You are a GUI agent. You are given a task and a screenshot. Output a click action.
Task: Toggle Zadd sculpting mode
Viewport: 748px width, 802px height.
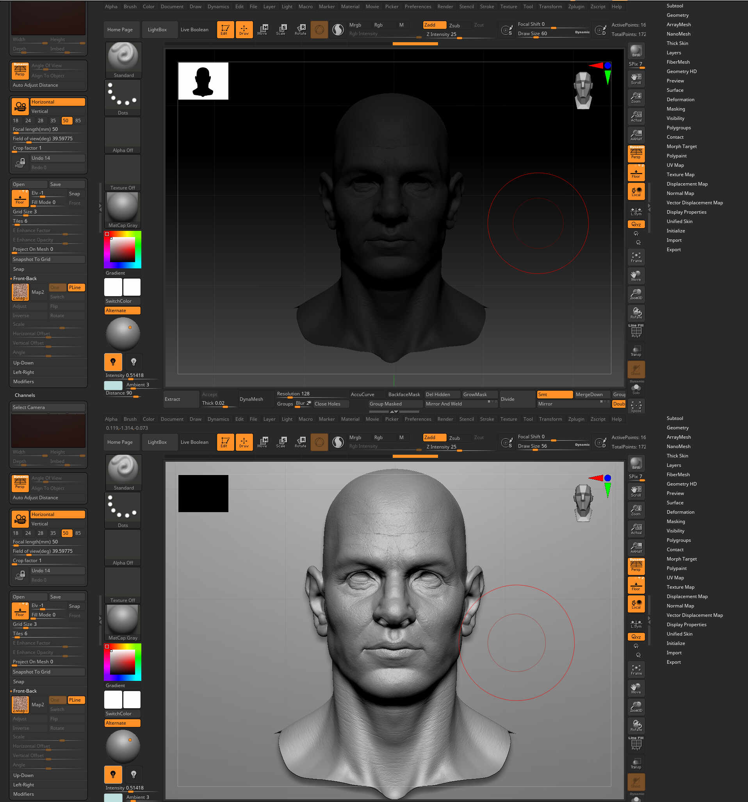pyautogui.click(x=434, y=25)
